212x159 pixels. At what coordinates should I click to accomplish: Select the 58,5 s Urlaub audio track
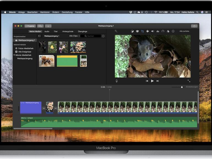click(x=109, y=122)
